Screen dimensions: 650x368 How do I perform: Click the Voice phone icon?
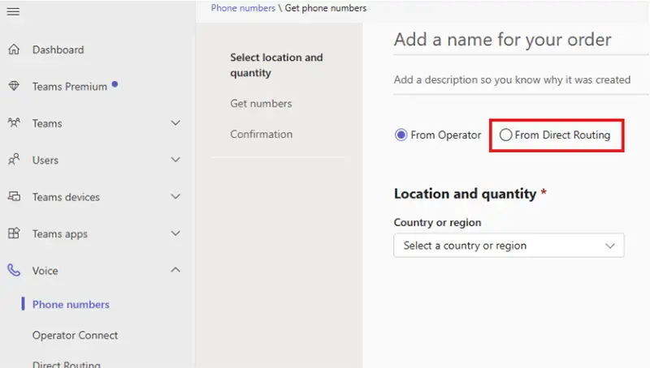click(14, 270)
